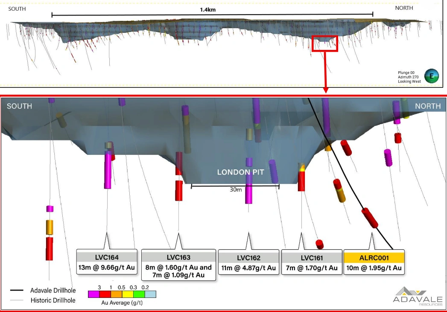Select the LVC163 drillhole label
447x312 pixels.
(x=178, y=257)
